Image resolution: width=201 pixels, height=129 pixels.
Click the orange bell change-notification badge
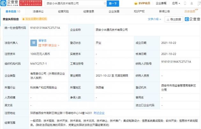point(34,19)
